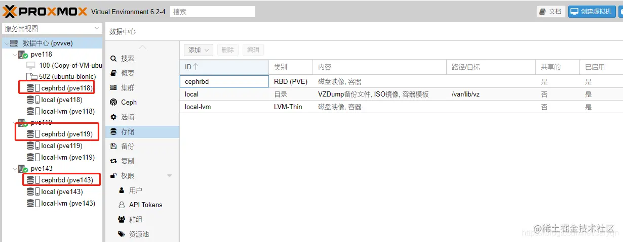
Task: Click the 权限 permissions lock icon
Action: [x=113, y=175]
